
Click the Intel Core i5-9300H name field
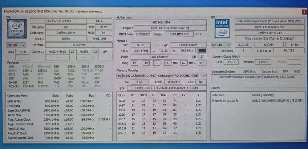(x=58, y=21)
